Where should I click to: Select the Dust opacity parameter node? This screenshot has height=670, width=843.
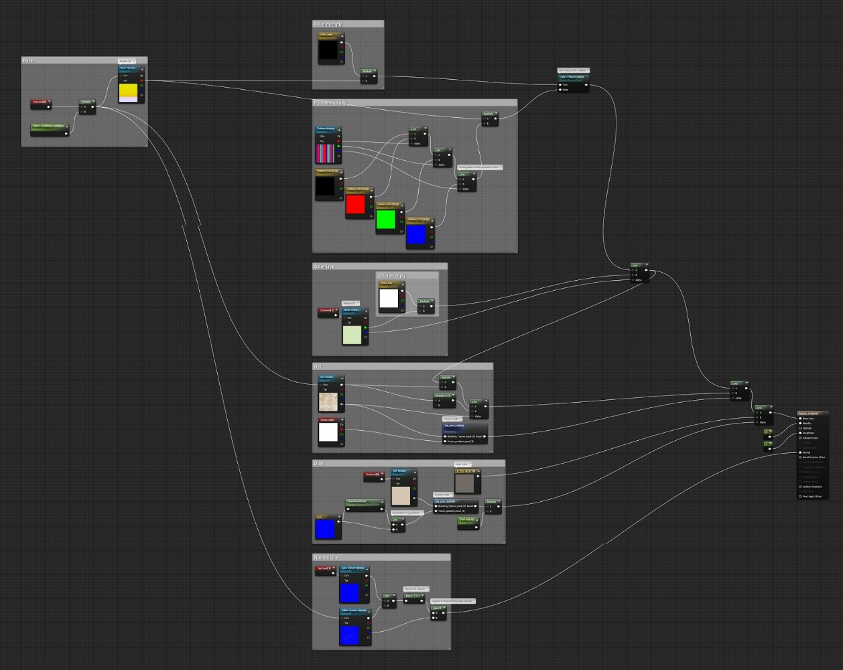pyautogui.click(x=468, y=523)
